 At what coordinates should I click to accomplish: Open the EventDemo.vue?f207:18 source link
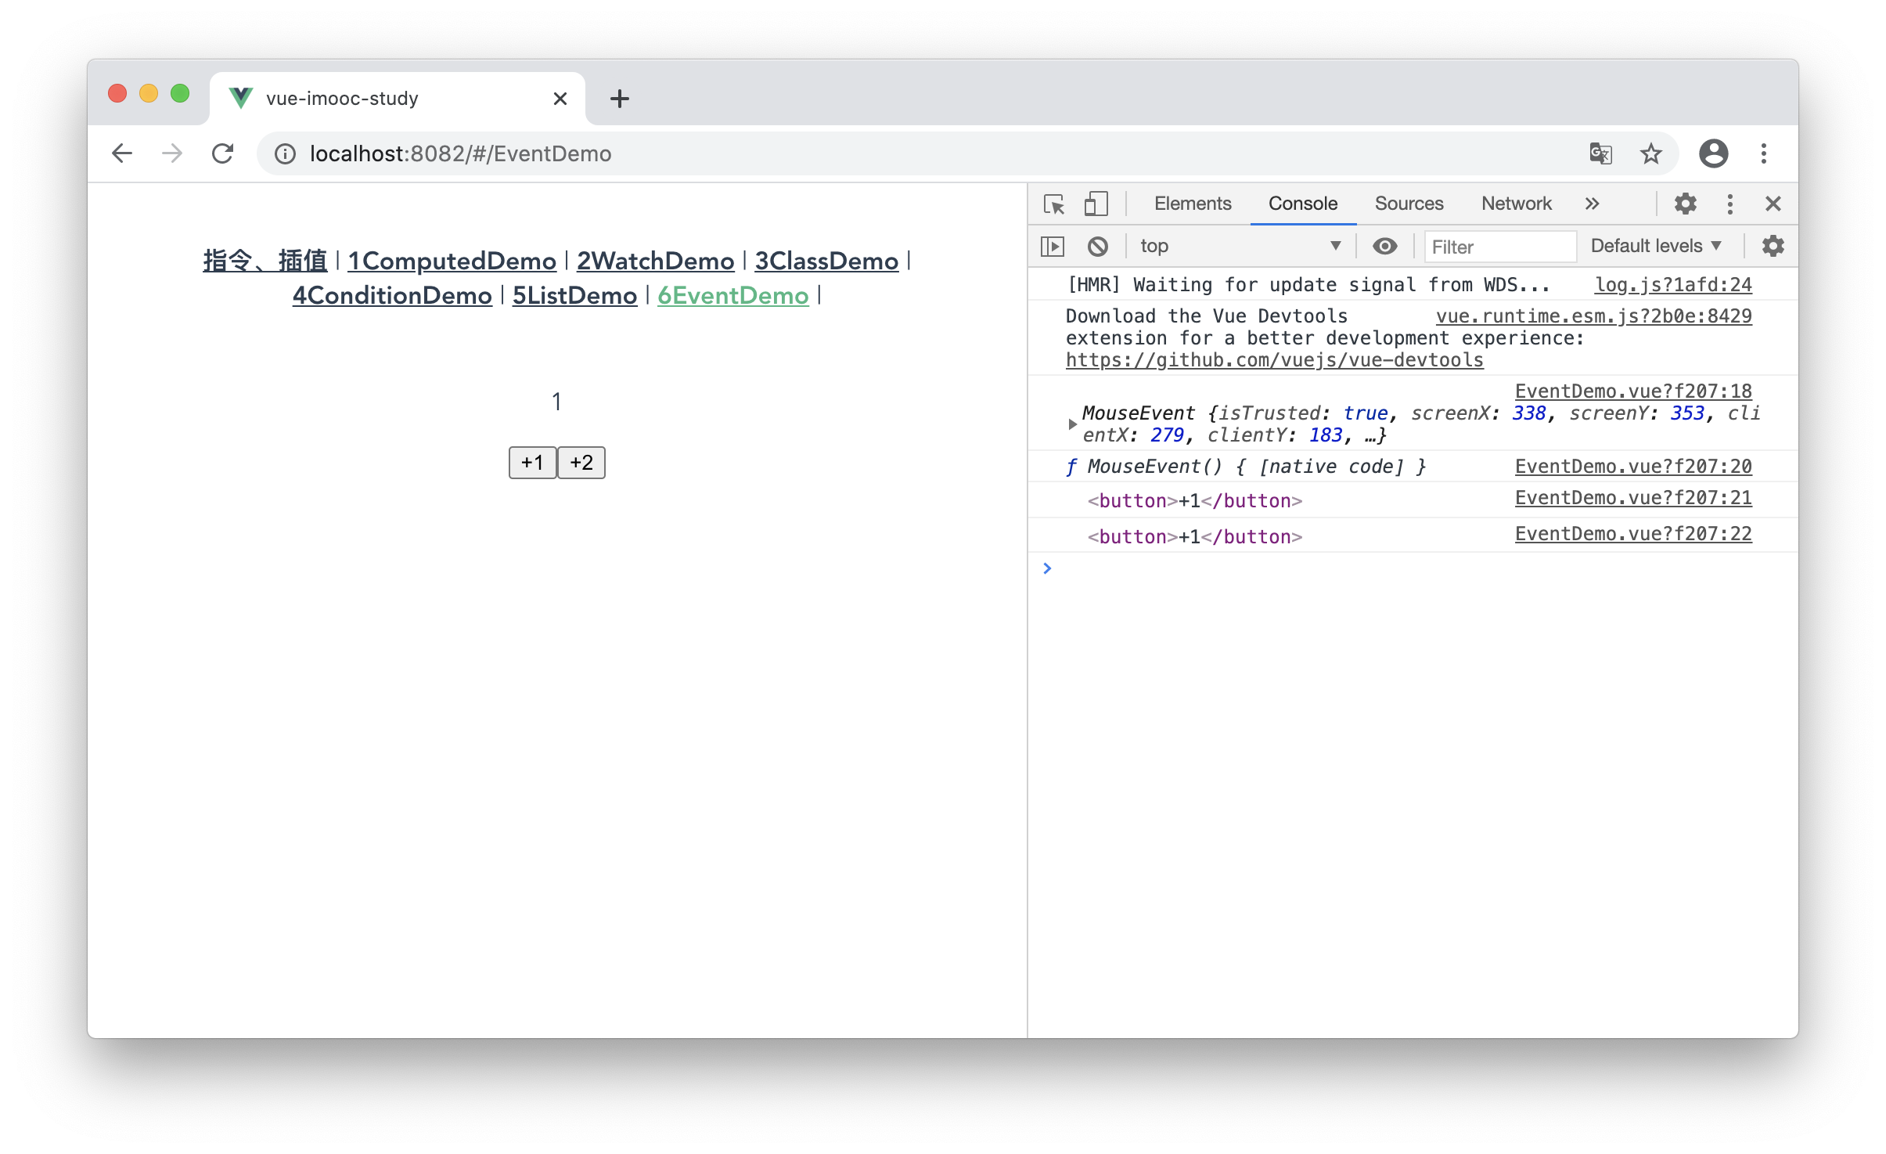click(1633, 391)
